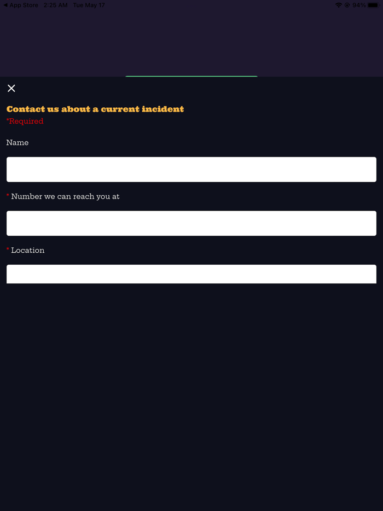This screenshot has height=511, width=383.
Task: Click the 'Location' field label
Action: point(28,251)
